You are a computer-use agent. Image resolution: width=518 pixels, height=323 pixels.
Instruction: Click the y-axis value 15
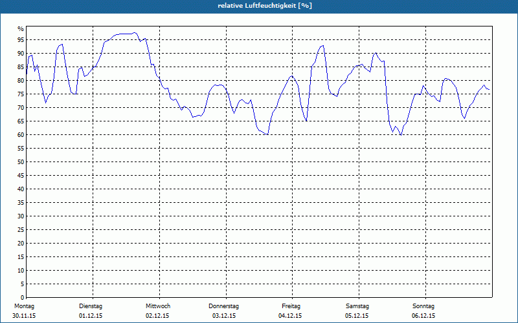coord(21,257)
